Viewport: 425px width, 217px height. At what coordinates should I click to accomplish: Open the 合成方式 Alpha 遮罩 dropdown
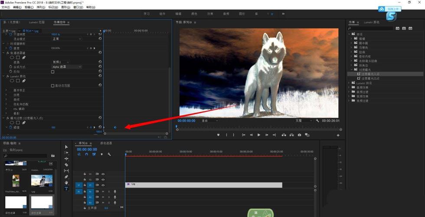[x=66, y=67]
